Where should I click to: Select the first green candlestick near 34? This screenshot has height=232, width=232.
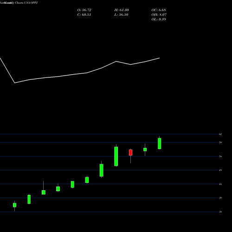(x=14, y=205)
